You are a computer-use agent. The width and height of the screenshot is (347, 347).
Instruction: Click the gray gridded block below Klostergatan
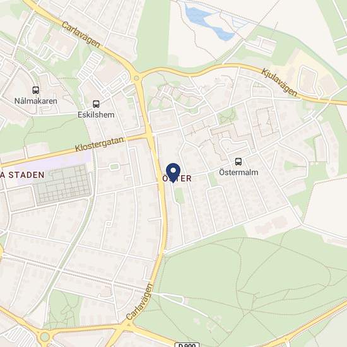62,184
